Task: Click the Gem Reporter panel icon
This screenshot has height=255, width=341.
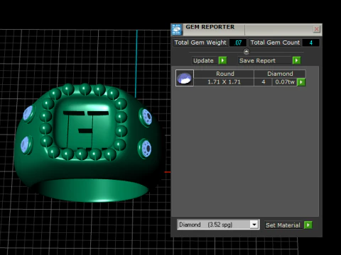Action: [177, 30]
